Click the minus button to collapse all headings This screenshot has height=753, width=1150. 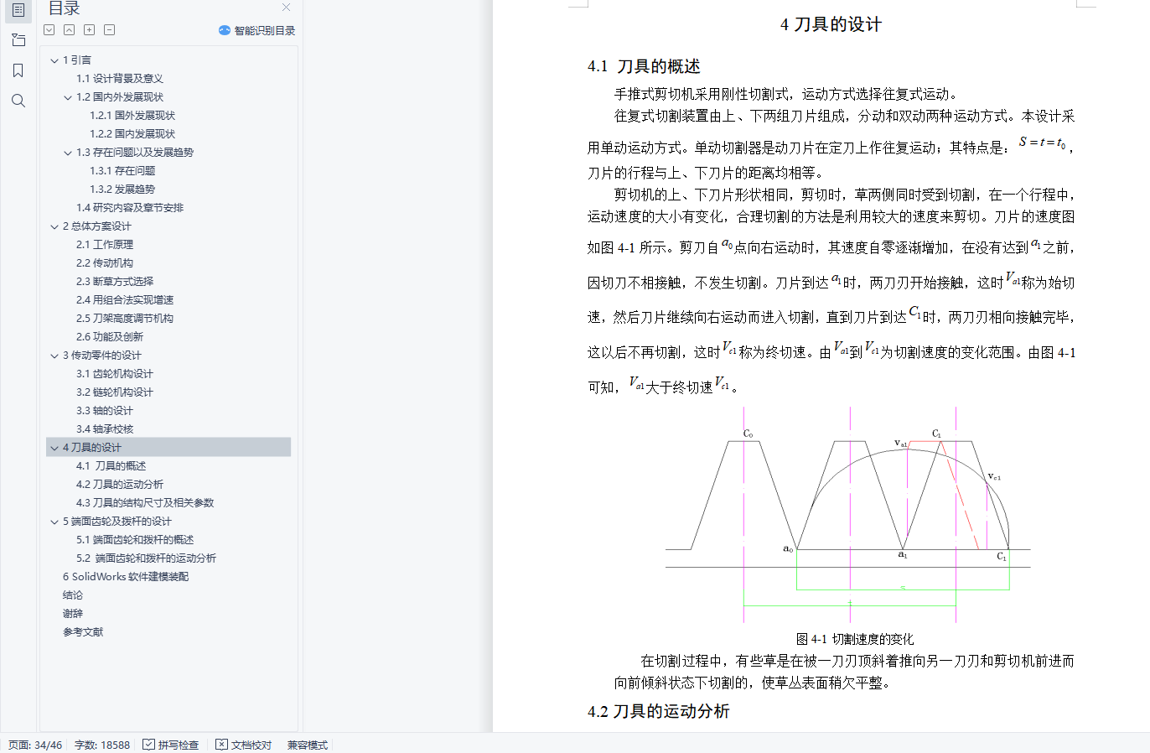110,30
